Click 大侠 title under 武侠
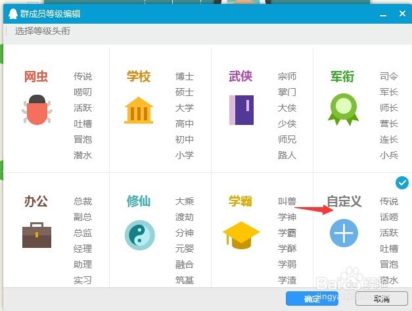The height and width of the screenshot is (311, 412). [287, 108]
